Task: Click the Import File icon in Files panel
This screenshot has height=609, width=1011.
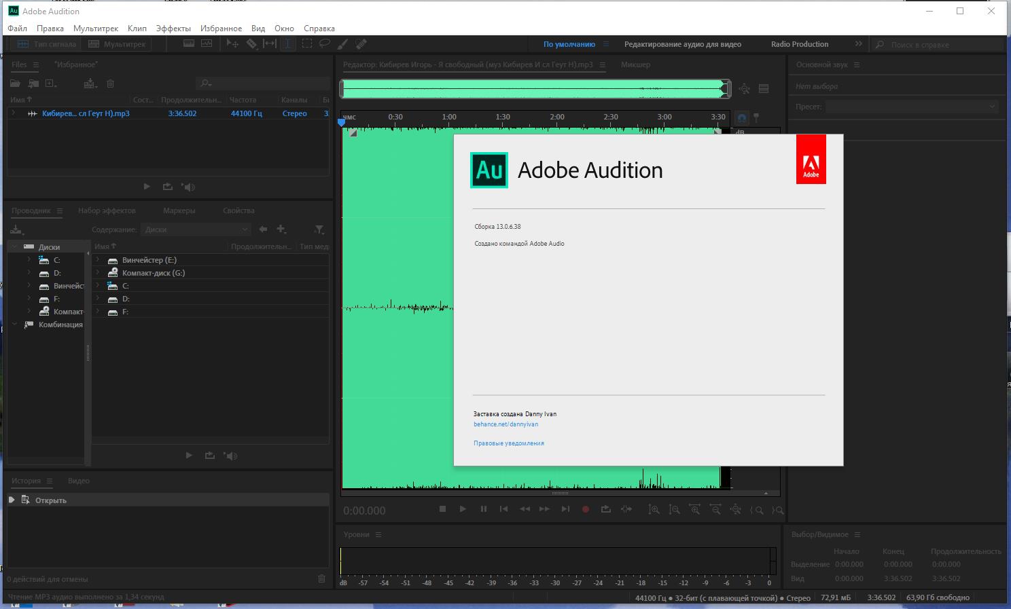Action: [33, 84]
